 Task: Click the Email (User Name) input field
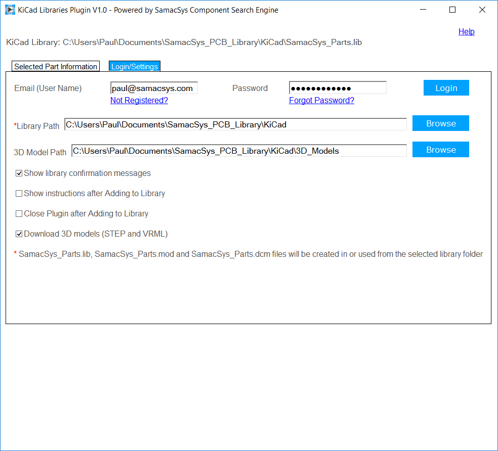[154, 88]
